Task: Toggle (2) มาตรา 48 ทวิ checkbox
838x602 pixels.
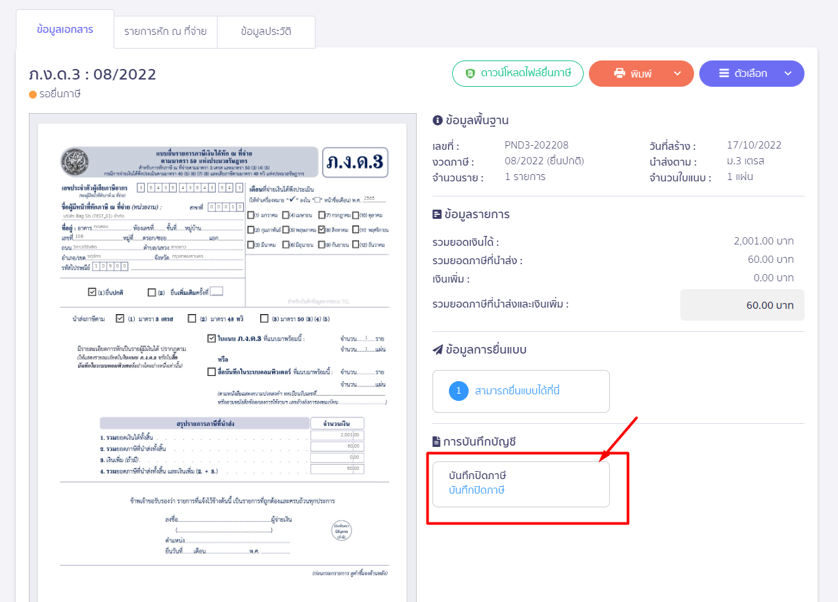Action: pos(192,319)
